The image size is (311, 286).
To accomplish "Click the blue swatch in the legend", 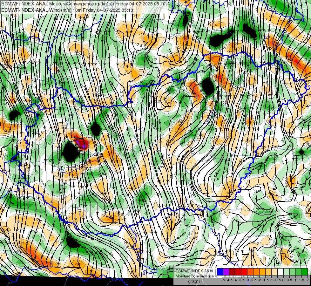I will tap(220, 272).
